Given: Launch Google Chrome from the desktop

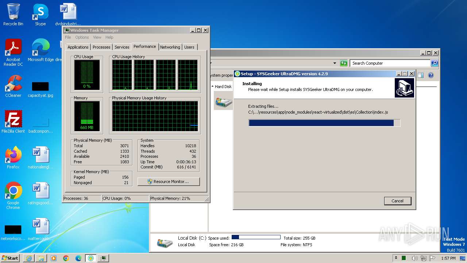Looking at the screenshot, I should pyautogui.click(x=13, y=195).
